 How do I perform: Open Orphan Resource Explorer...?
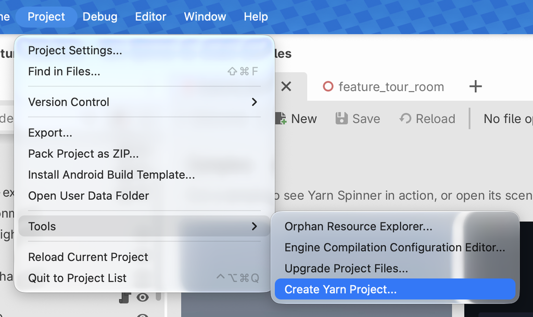395,226
